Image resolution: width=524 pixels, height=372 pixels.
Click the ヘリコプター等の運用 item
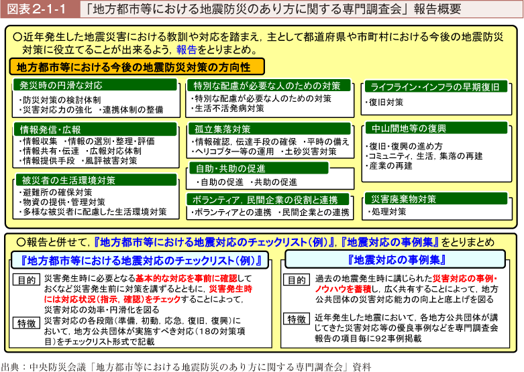[x=233, y=151]
